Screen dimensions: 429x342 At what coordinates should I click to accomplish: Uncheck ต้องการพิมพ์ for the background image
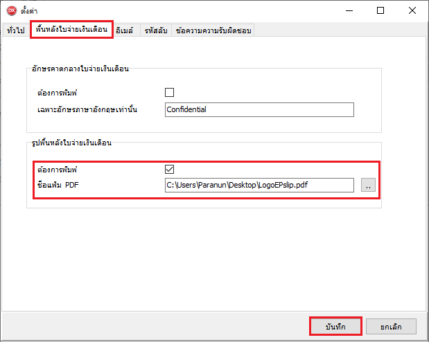[x=169, y=168]
